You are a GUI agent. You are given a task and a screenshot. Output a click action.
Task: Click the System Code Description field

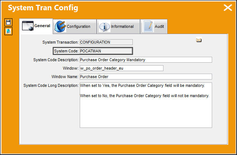[x=146, y=60]
